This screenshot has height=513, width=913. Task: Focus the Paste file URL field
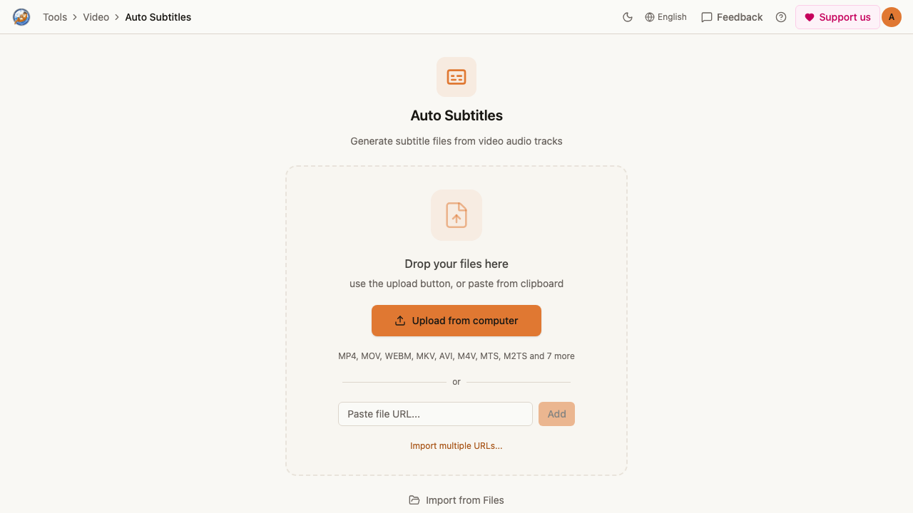pos(435,414)
